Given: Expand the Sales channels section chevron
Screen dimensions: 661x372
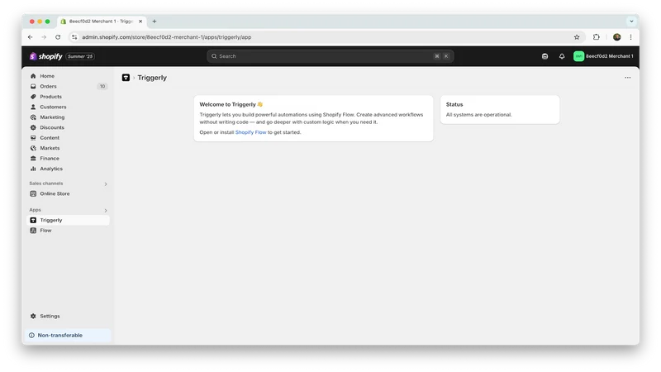Looking at the screenshot, I should (106, 184).
